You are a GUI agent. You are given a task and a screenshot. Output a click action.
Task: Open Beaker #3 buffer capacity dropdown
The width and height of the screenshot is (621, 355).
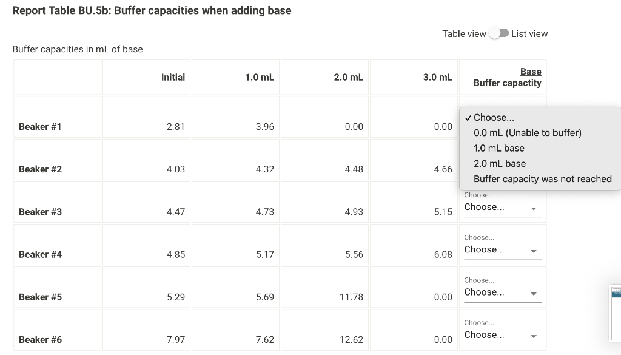(x=502, y=207)
